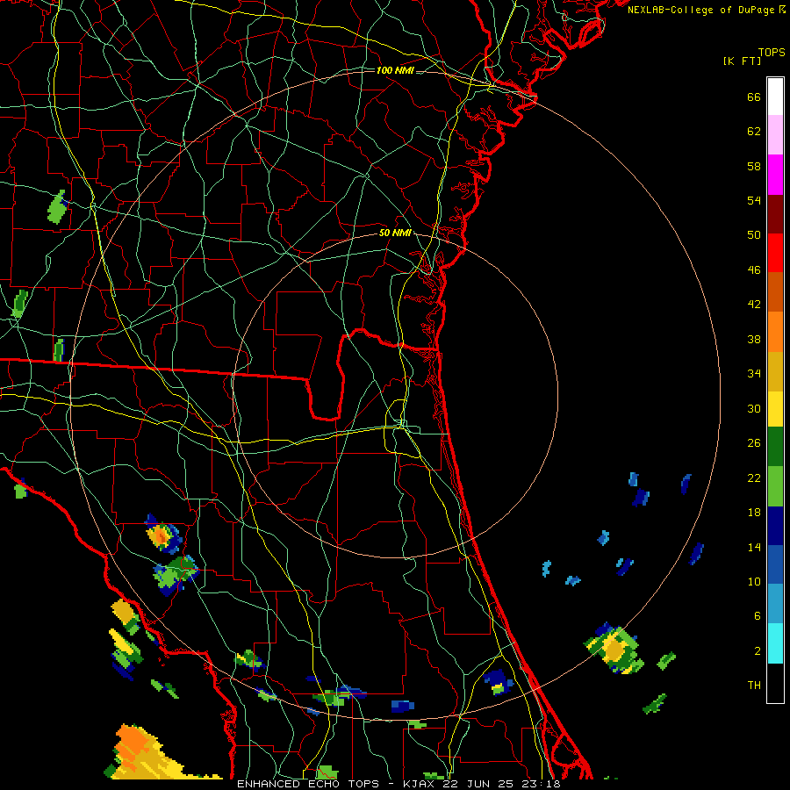Click the large orange echo cell at map bottom-left
The height and width of the screenshot is (790, 790).
pyautogui.click(x=151, y=753)
